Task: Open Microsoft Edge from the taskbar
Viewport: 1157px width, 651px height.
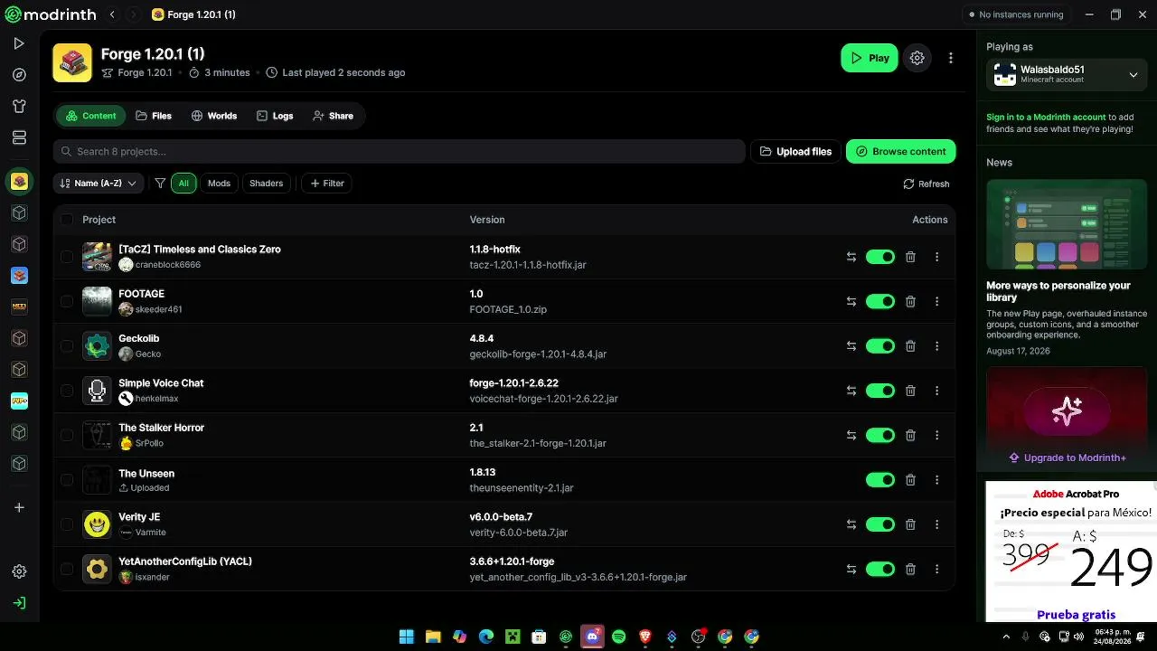Action: coord(486,637)
